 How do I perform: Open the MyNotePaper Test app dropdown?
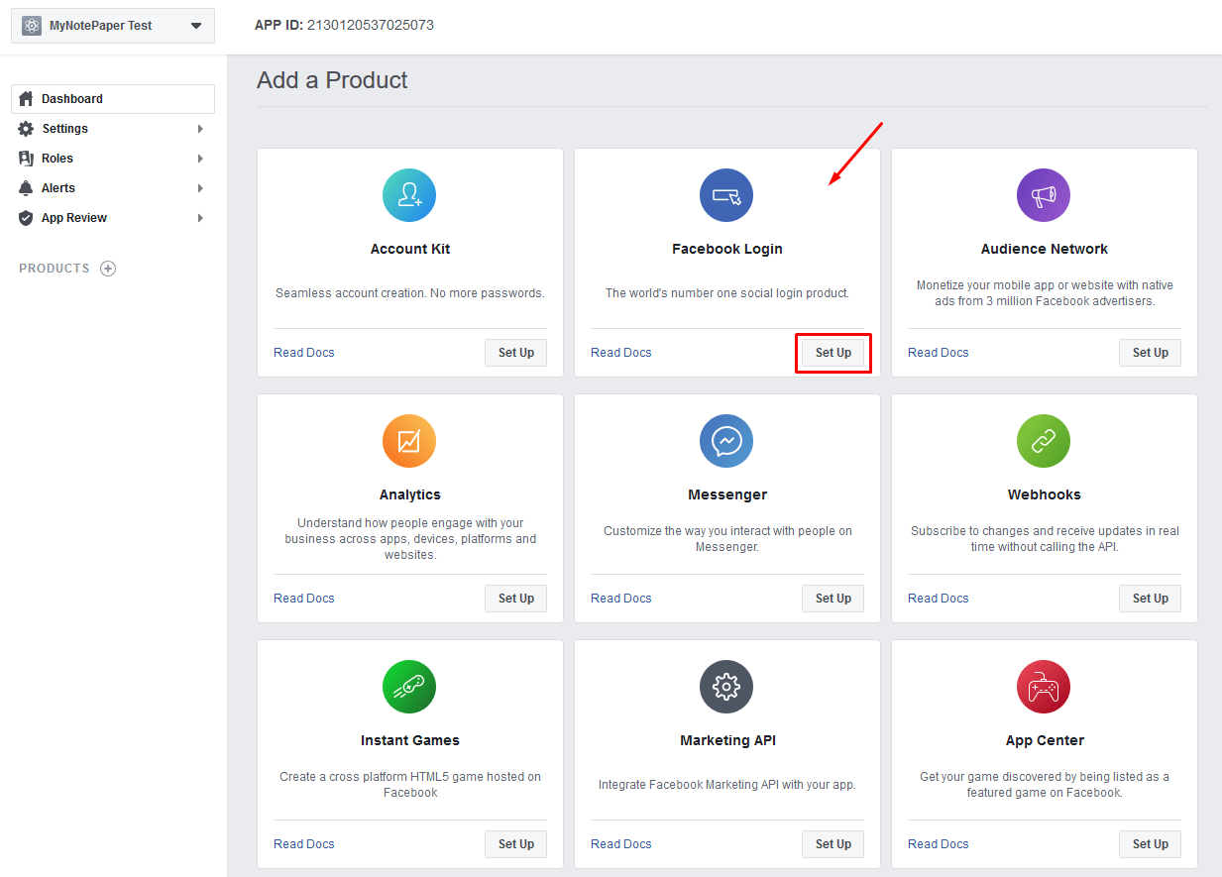[113, 26]
